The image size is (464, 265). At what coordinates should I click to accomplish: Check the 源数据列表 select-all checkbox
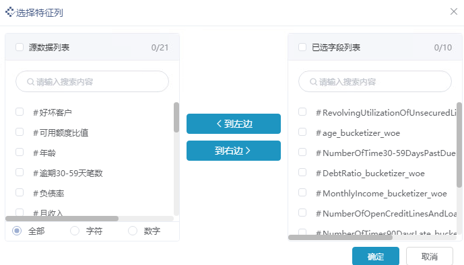click(x=20, y=47)
